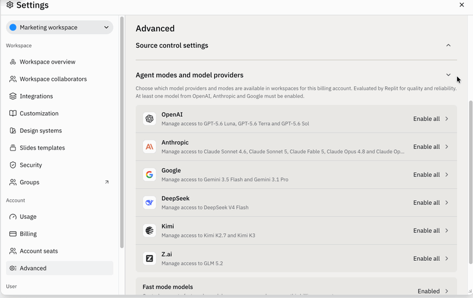473x298 pixels.
Task: Click text "Manage access to GLM 5.2"
Action: [x=192, y=263]
